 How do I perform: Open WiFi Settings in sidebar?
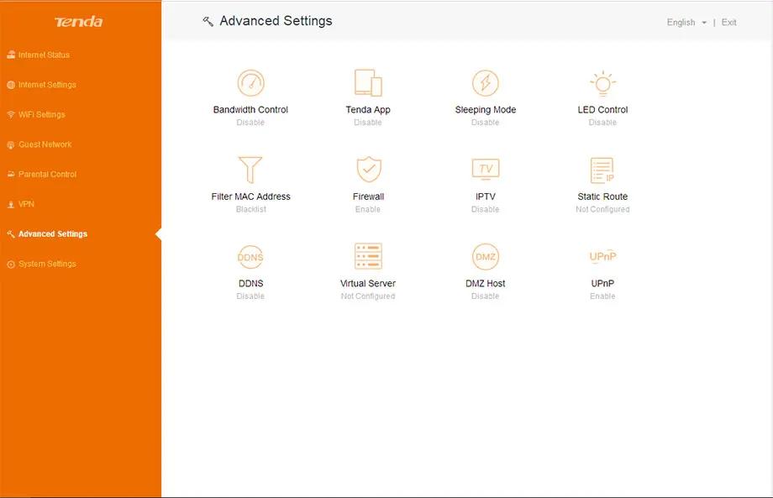(x=36, y=115)
